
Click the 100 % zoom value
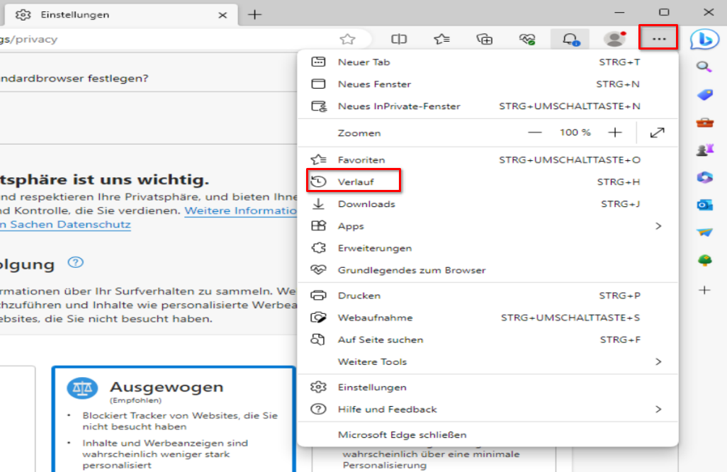pos(575,133)
